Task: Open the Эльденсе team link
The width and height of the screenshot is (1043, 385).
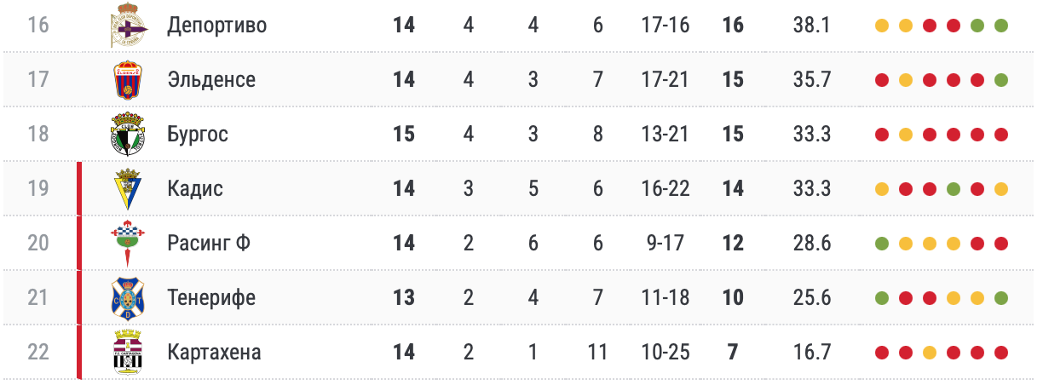Action: click(211, 80)
